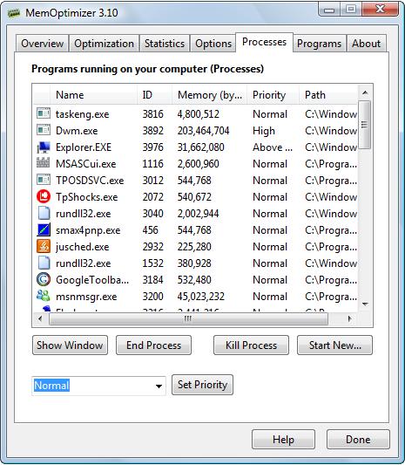Click the Set Priority button
Viewport: 405px width, 465px height.
pos(202,385)
